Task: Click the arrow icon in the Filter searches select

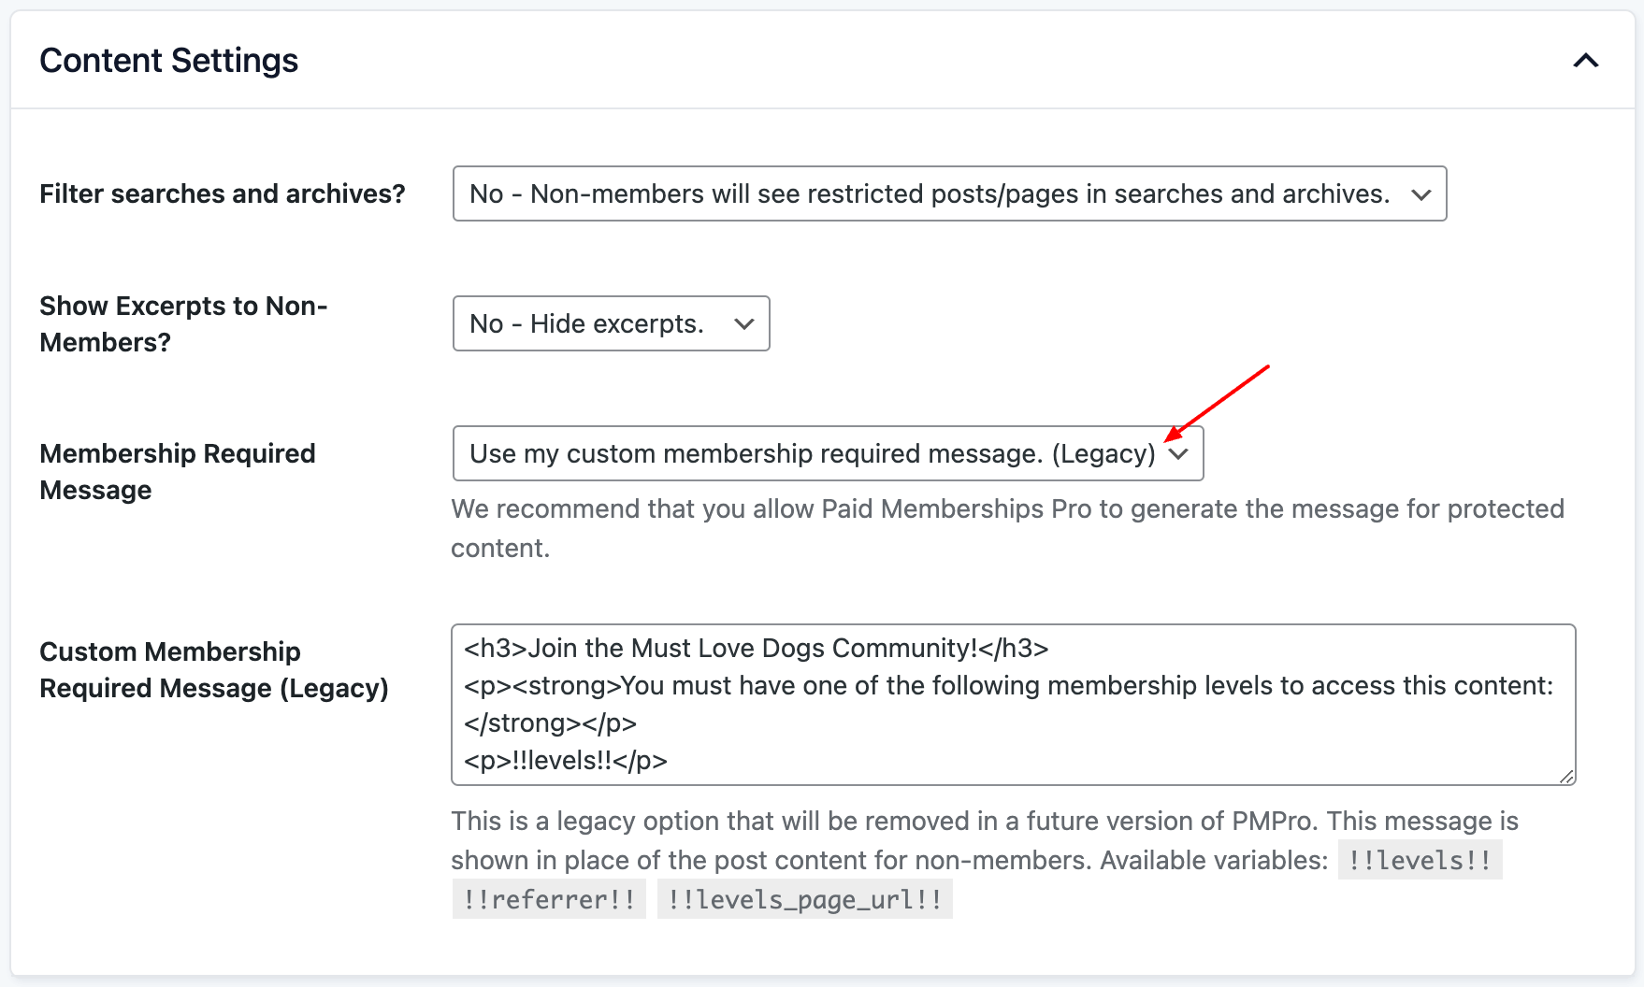Action: [1420, 194]
